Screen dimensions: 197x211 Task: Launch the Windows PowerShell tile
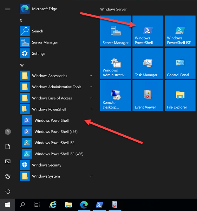click(x=148, y=31)
